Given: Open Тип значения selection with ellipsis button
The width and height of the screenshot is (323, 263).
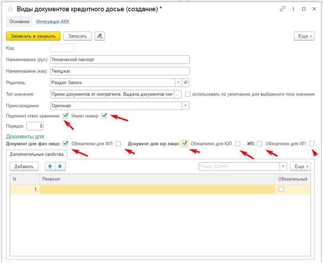Looking at the screenshot, I should coord(178,94).
